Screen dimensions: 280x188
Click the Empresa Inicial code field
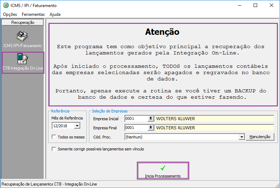(x=136, y=118)
